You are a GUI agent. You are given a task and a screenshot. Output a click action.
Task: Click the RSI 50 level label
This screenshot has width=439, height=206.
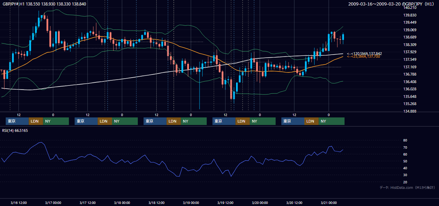coord(405,161)
